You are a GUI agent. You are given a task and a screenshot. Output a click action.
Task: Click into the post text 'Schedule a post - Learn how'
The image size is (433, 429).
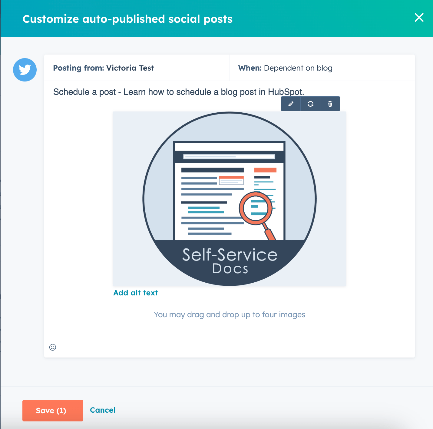pyautogui.click(x=179, y=92)
